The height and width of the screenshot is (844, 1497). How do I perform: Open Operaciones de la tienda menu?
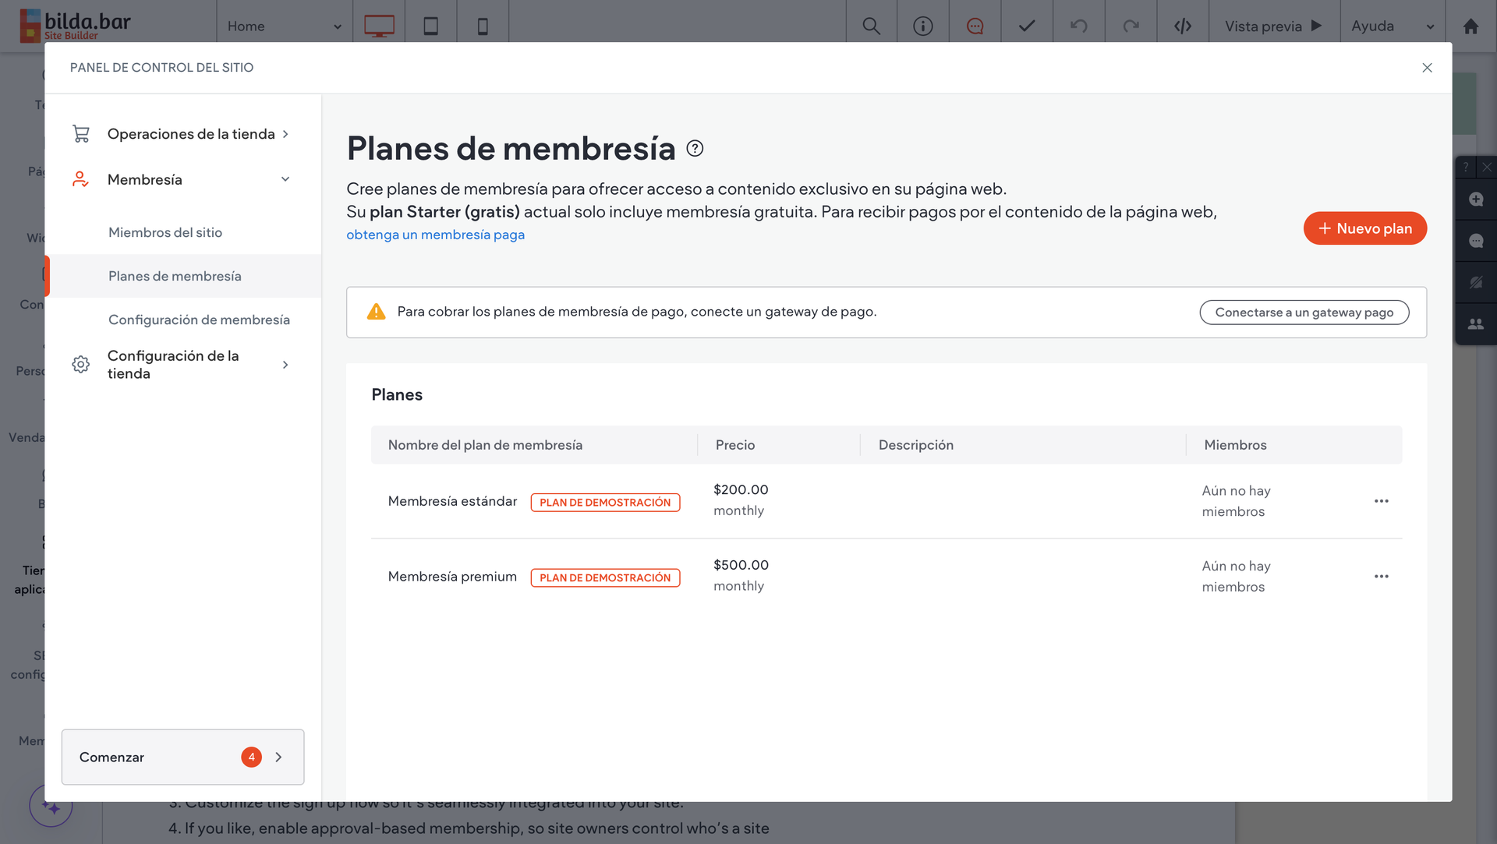pos(191,134)
